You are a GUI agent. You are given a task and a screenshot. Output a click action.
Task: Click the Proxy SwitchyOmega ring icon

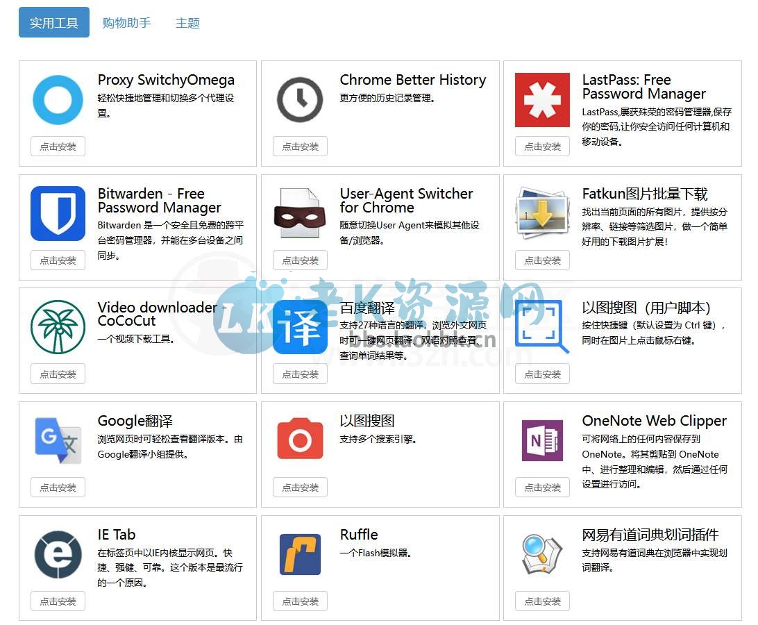click(58, 100)
